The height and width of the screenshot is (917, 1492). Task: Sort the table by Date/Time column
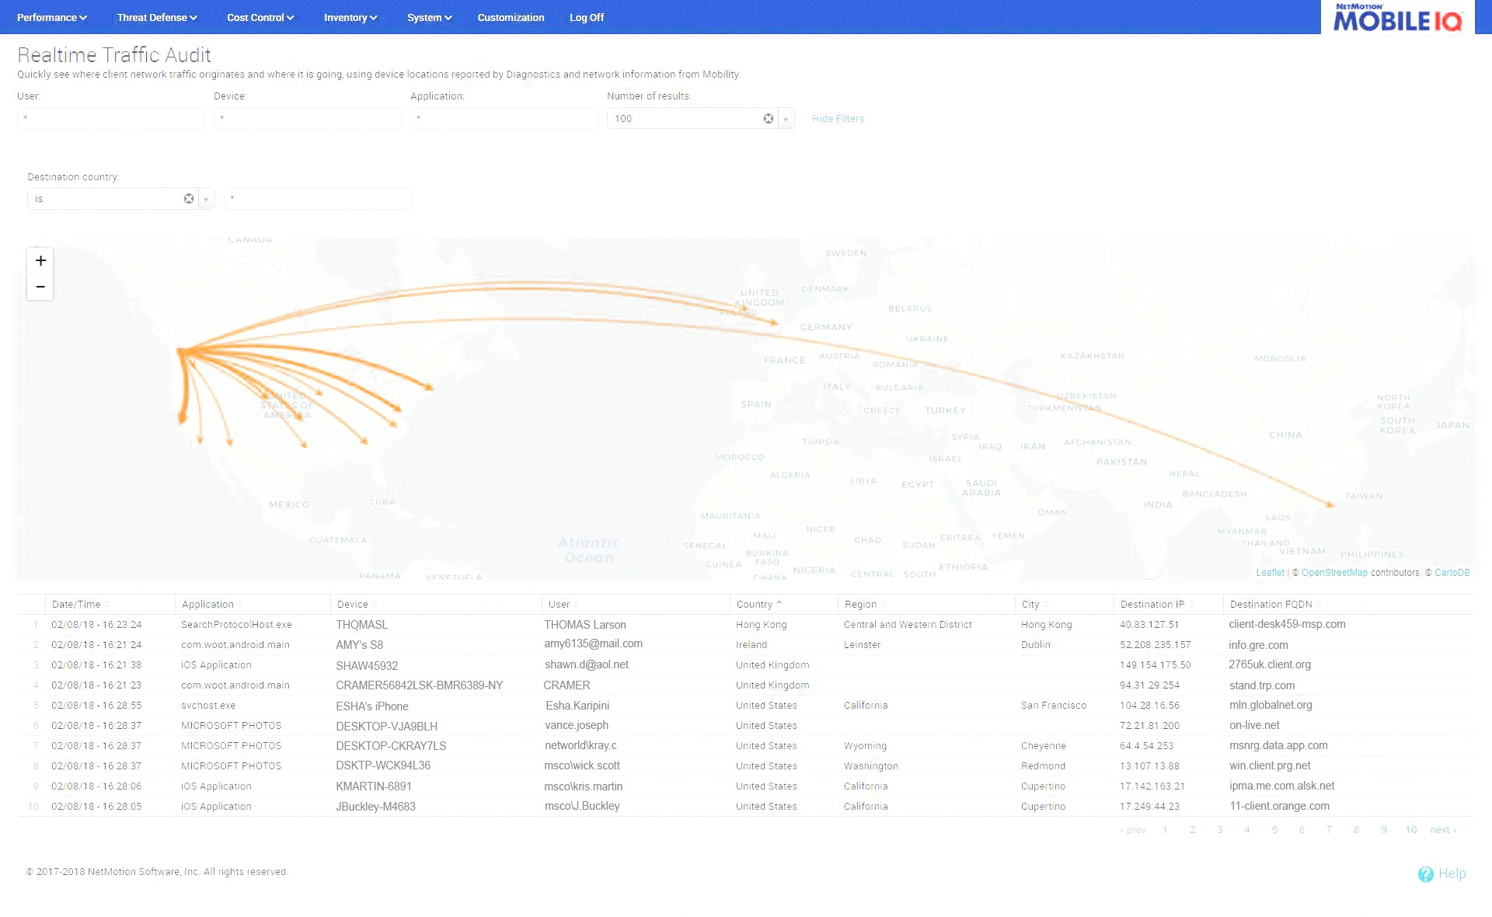[x=77, y=604]
